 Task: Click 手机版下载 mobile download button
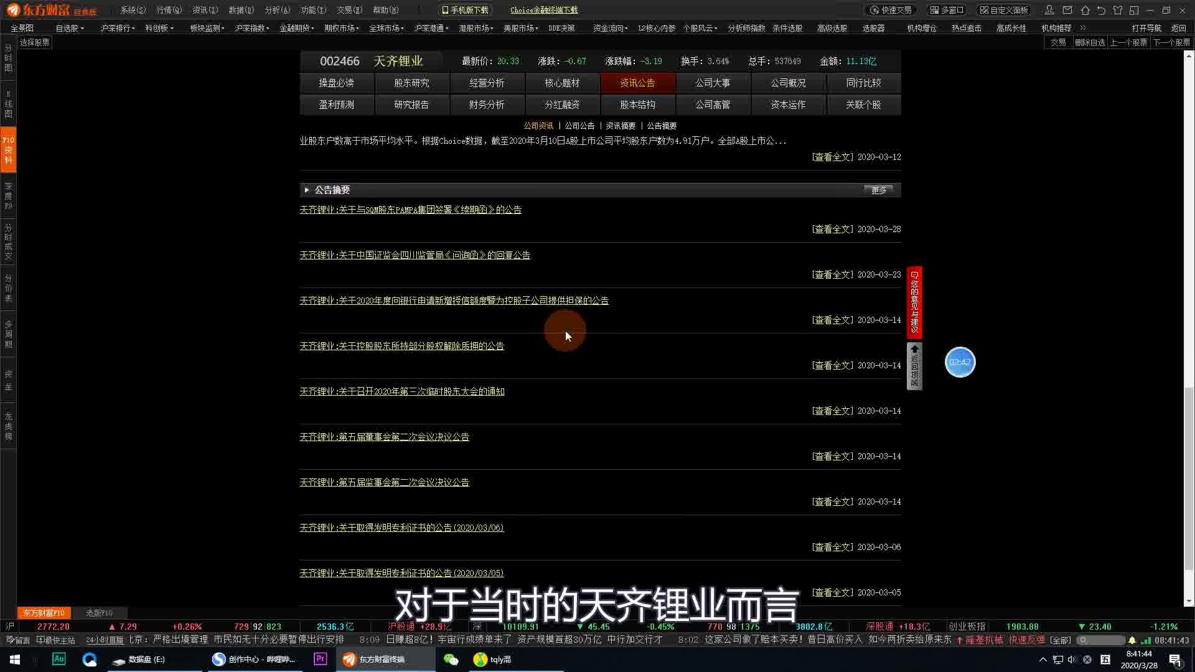pyautogui.click(x=466, y=10)
